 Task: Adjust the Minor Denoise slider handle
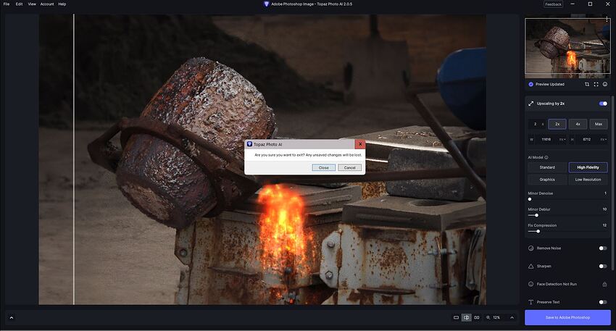530,199
